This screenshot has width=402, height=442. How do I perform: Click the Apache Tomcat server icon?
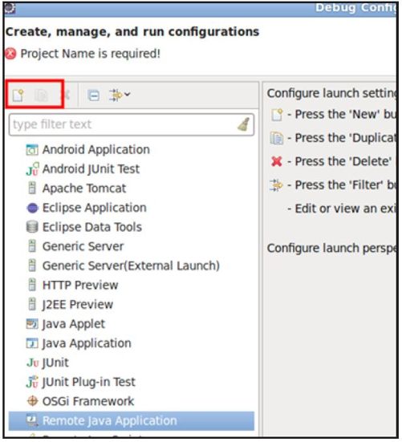pyautogui.click(x=32, y=189)
